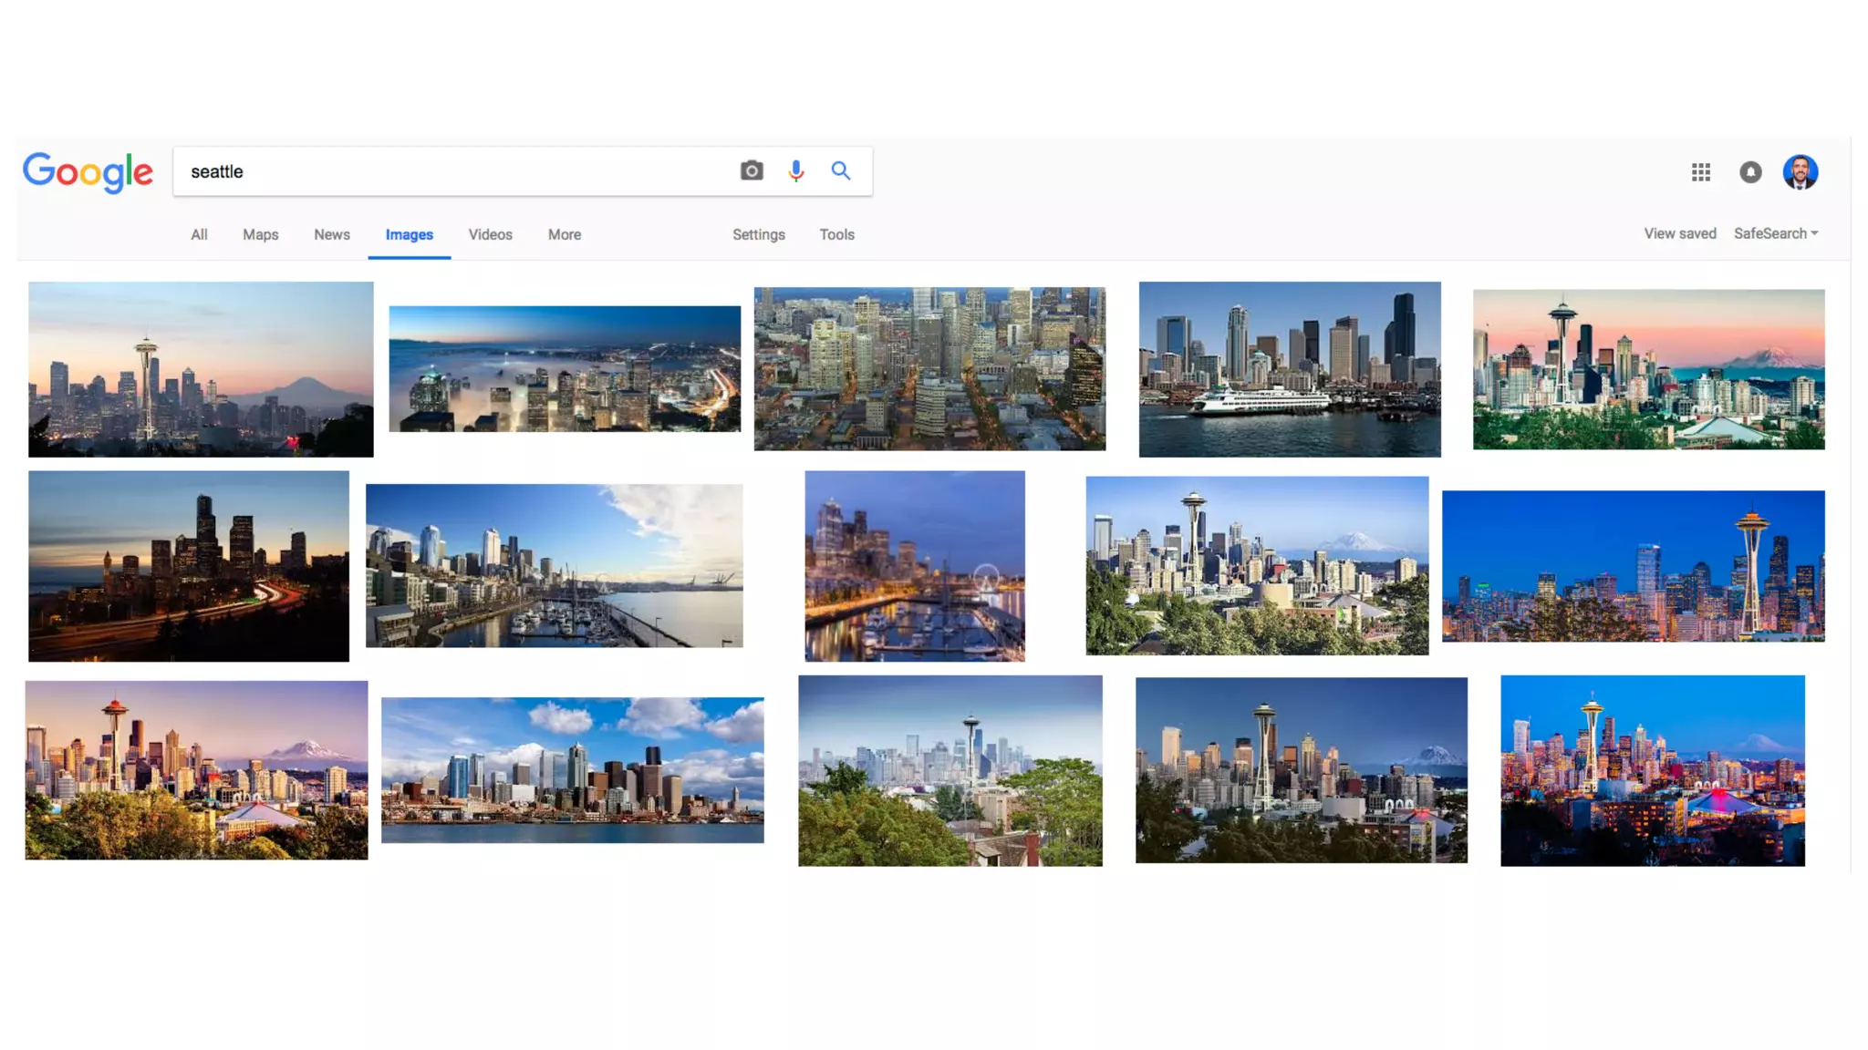Open the More search categories menu
This screenshot has height=1050, width=1868.
[x=565, y=234]
